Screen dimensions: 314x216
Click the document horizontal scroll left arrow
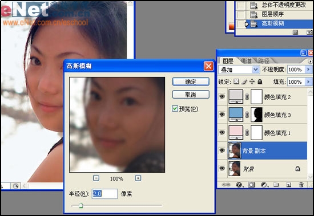point(25,186)
